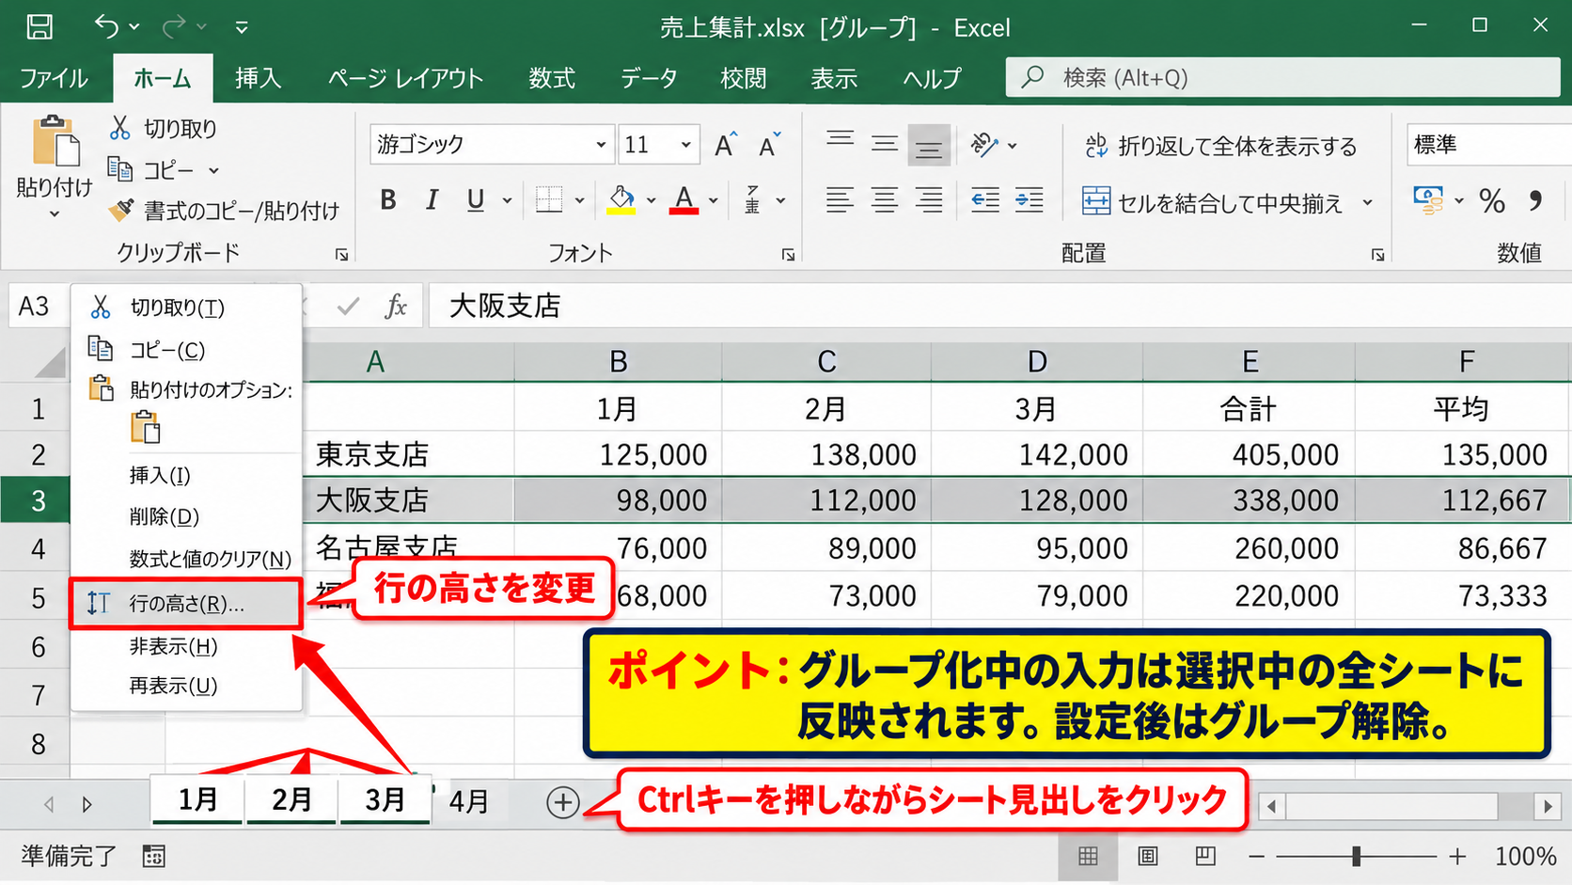Toggle align right
This screenshot has height=885, width=1572.
click(929, 199)
